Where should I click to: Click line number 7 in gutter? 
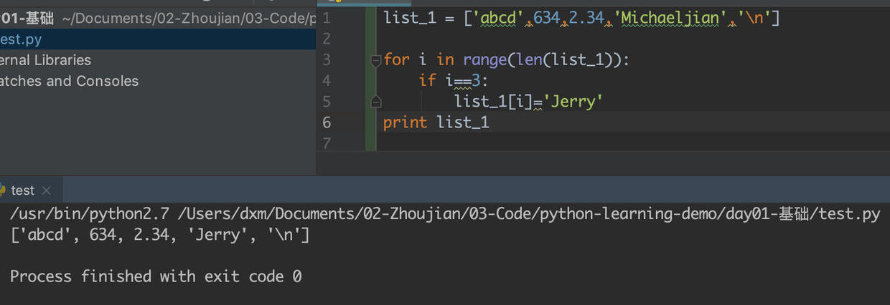tap(327, 143)
